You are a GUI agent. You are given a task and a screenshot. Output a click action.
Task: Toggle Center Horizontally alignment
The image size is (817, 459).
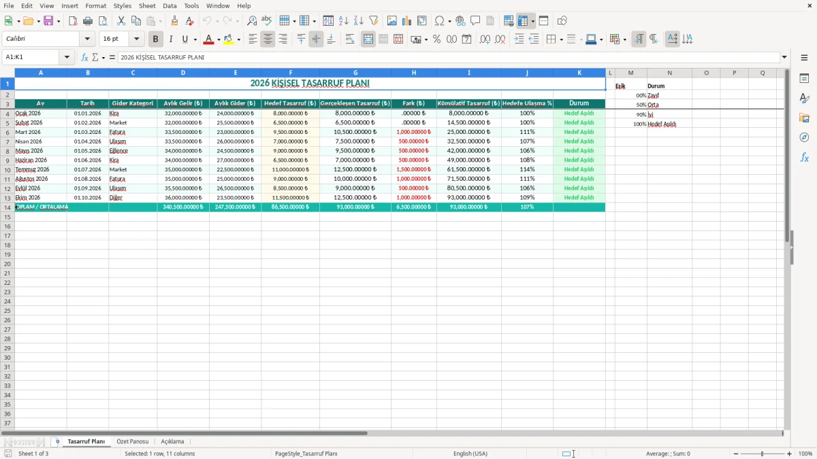(268, 39)
